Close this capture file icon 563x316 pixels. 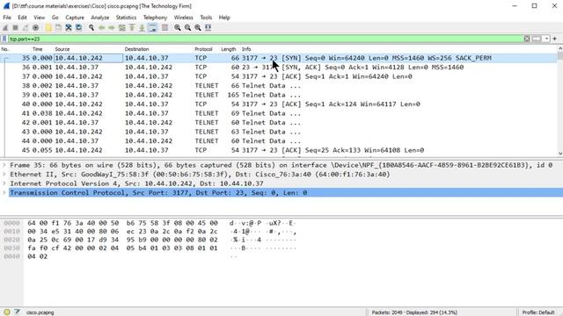click(69, 27)
